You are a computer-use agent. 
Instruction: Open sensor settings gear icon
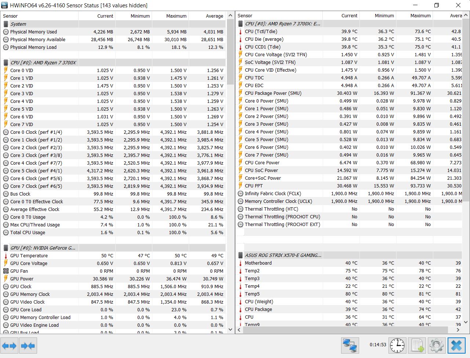pyautogui.click(x=437, y=346)
